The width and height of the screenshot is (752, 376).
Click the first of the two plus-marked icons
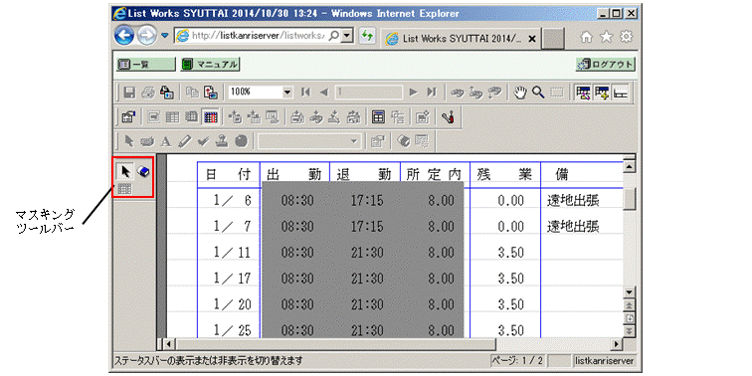click(x=236, y=116)
